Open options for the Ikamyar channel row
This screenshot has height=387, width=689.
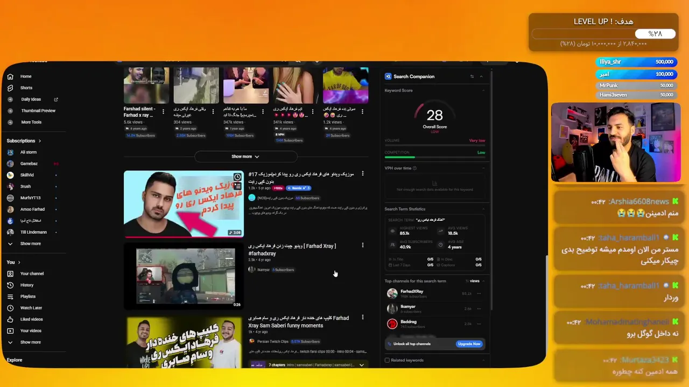click(x=479, y=309)
